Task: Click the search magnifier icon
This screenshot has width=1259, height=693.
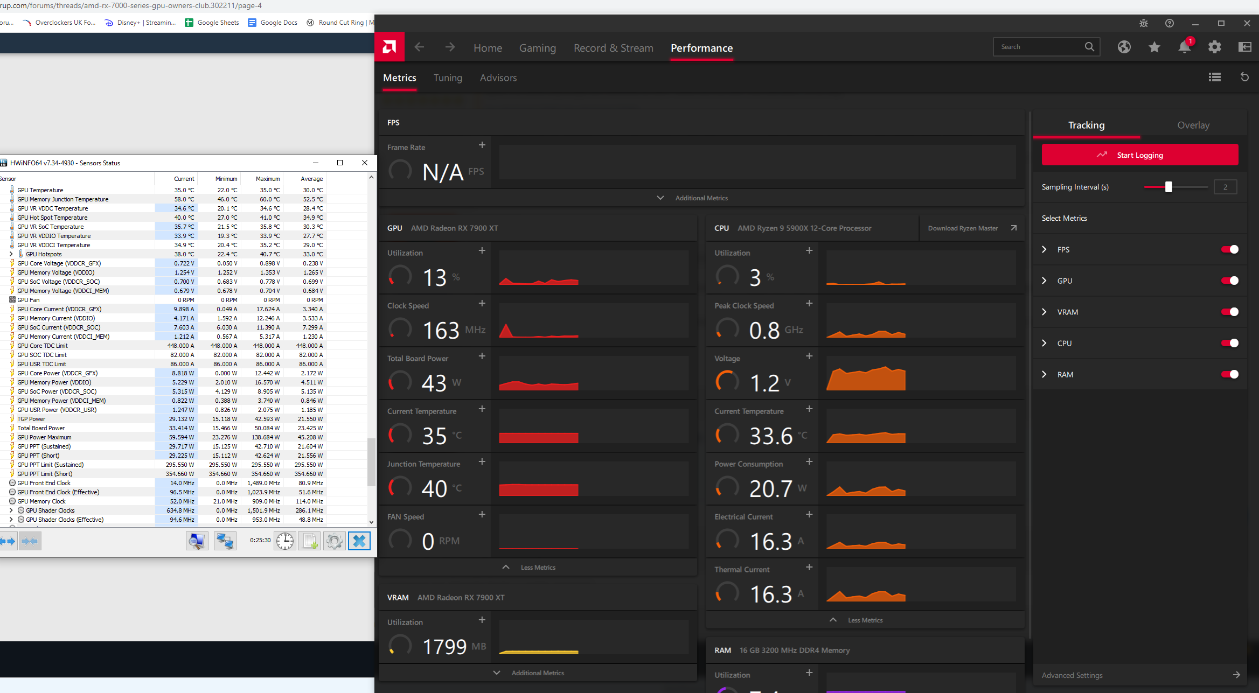Action: [x=1089, y=47]
